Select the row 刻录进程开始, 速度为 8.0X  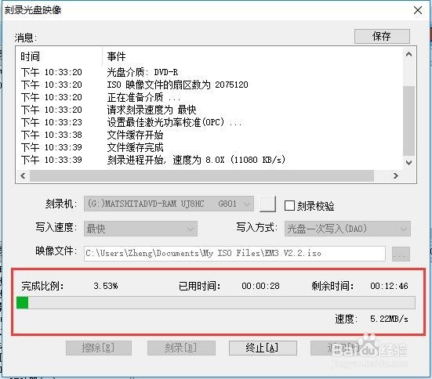pyautogui.click(x=209, y=160)
